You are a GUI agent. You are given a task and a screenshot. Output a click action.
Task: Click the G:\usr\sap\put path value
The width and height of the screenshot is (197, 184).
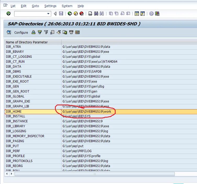[x=73, y=146]
